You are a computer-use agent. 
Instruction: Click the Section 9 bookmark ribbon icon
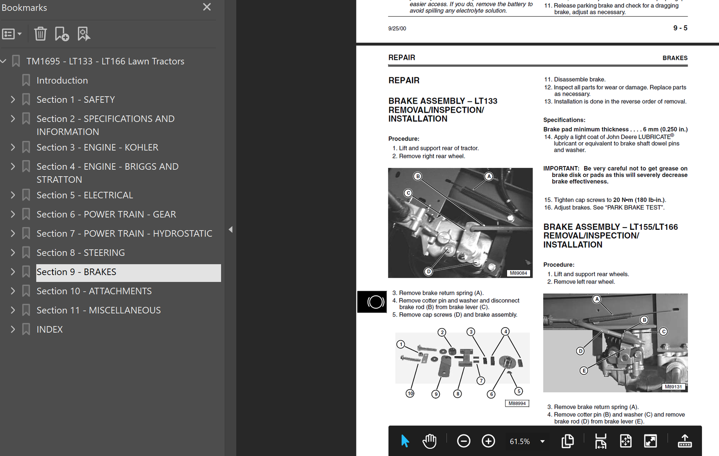26,272
